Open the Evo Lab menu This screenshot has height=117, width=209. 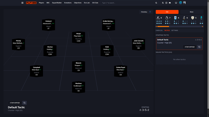[87, 3]
